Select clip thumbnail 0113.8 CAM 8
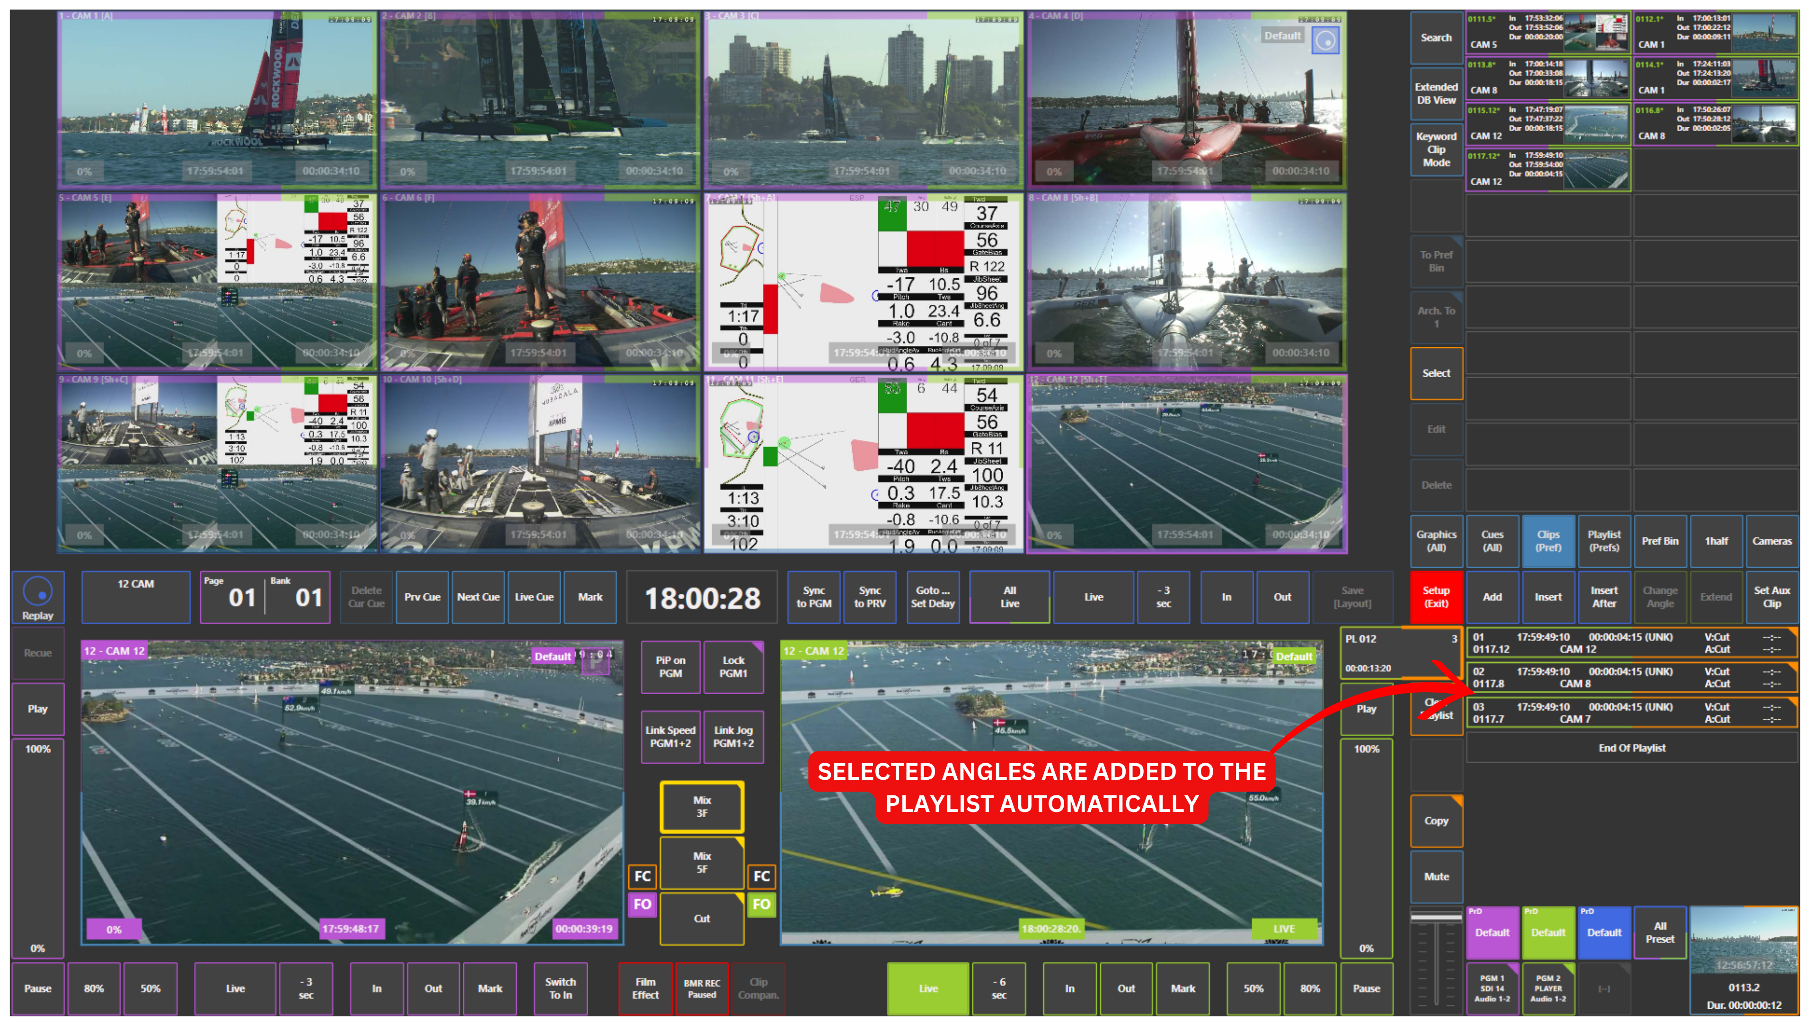The width and height of the screenshot is (1817, 1022). click(x=1548, y=79)
